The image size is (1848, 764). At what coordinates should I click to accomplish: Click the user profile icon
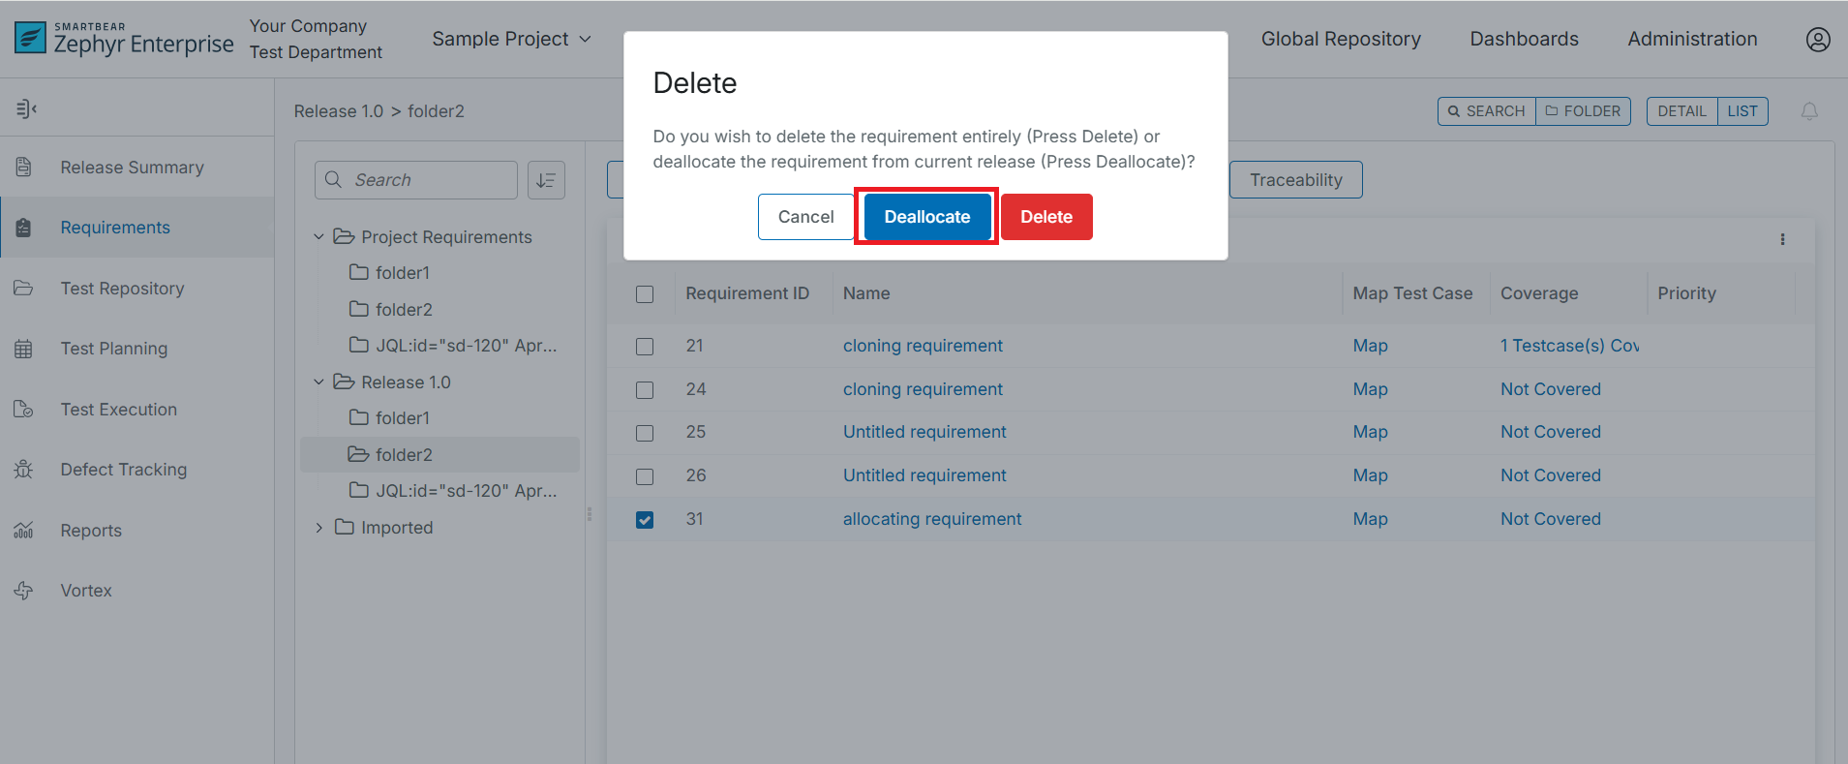[x=1817, y=40]
